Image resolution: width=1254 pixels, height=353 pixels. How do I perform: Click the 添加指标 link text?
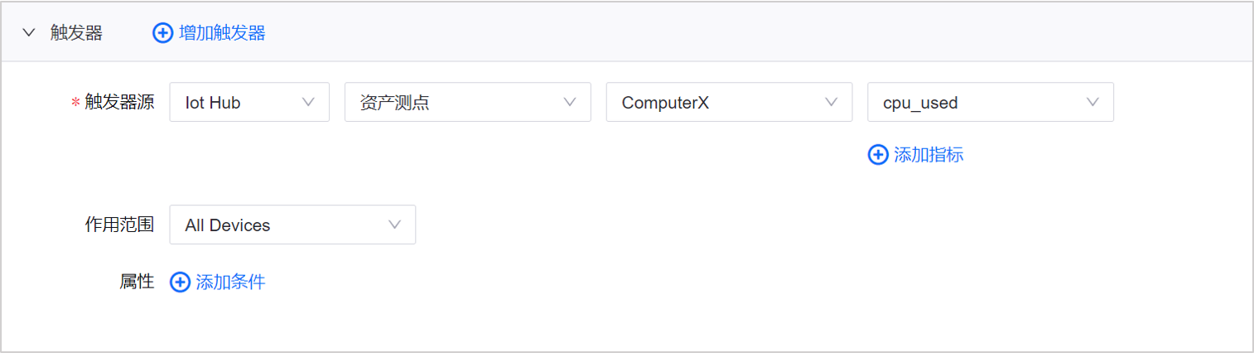tap(928, 155)
